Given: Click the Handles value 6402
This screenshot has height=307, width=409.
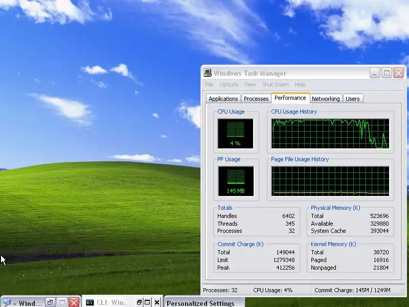Looking at the screenshot, I should [x=288, y=216].
